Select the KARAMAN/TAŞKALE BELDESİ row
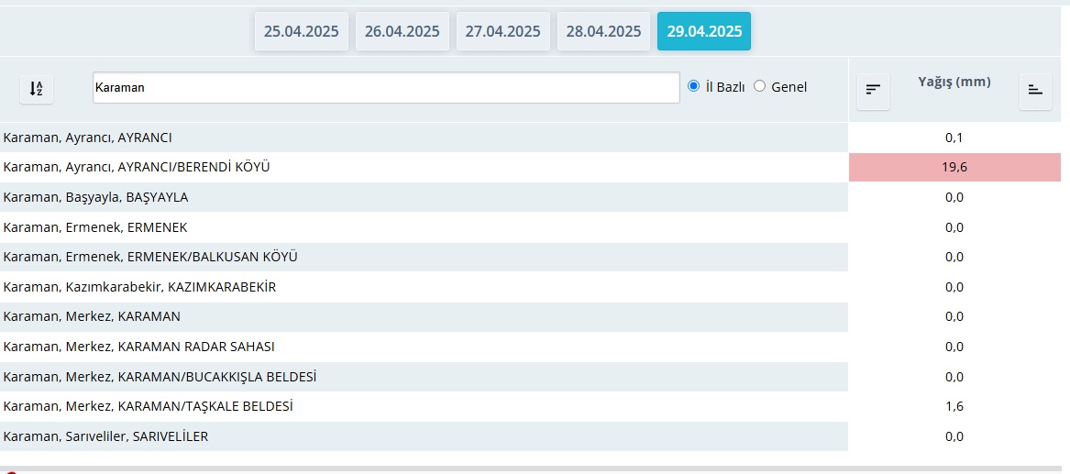Image resolution: width=1070 pixels, height=474 pixels. point(149,406)
